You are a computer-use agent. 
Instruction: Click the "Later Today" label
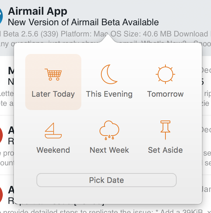(x=53, y=94)
